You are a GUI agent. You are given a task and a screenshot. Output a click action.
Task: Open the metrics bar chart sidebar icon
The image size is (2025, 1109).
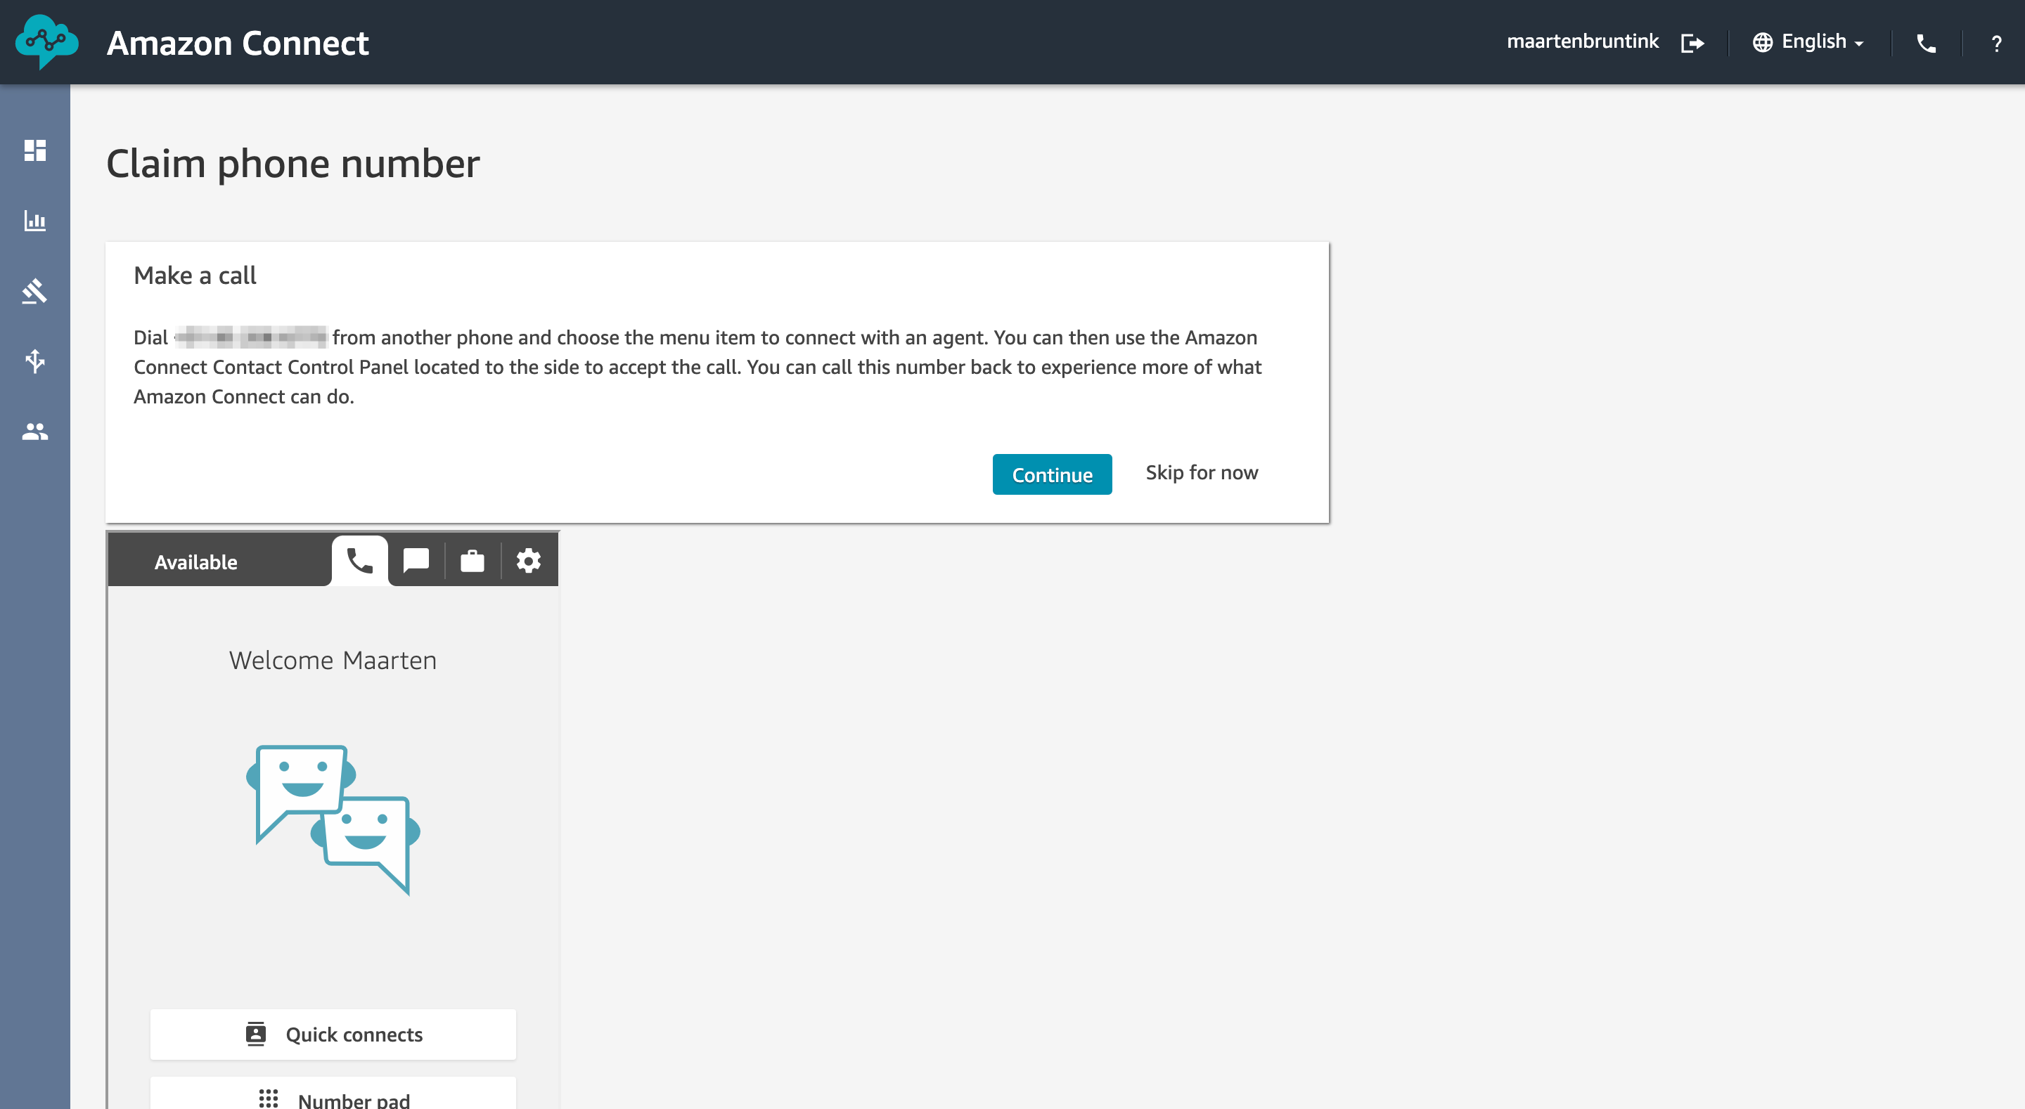point(34,220)
